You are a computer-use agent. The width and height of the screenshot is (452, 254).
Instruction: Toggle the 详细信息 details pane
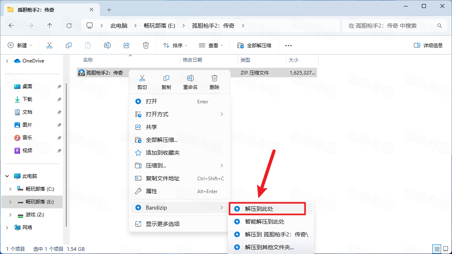coord(428,45)
